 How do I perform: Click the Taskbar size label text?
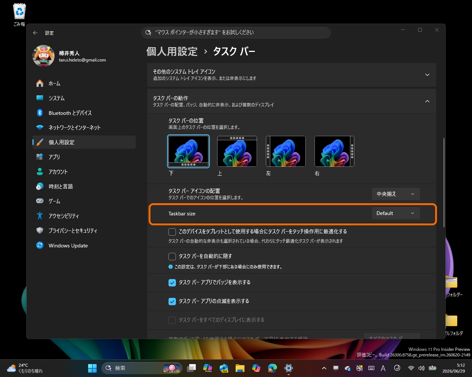pos(182,214)
